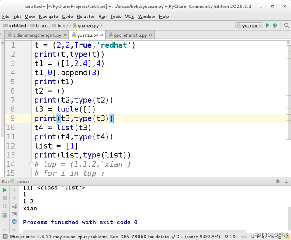Open the Code menu

67,17
